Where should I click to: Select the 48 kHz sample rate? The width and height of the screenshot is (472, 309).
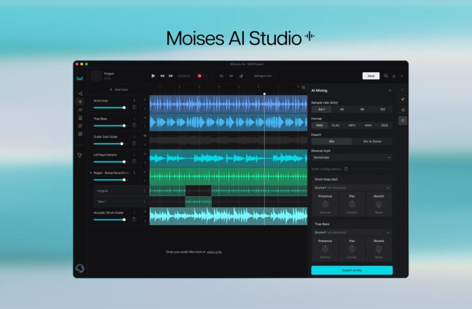pyautogui.click(x=342, y=110)
